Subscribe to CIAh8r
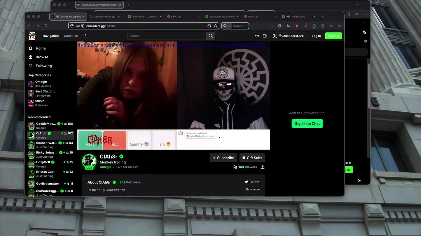Viewport: 421px width, 236px height. click(x=223, y=158)
